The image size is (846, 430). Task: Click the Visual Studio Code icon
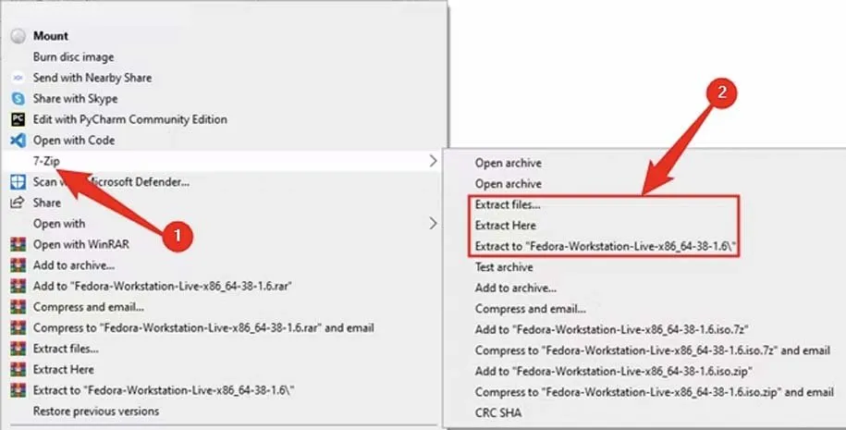click(18, 141)
